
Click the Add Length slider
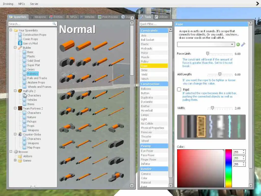pos(220,75)
